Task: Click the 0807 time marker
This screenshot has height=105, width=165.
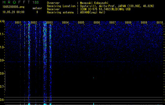Action: tap(113, 23)
